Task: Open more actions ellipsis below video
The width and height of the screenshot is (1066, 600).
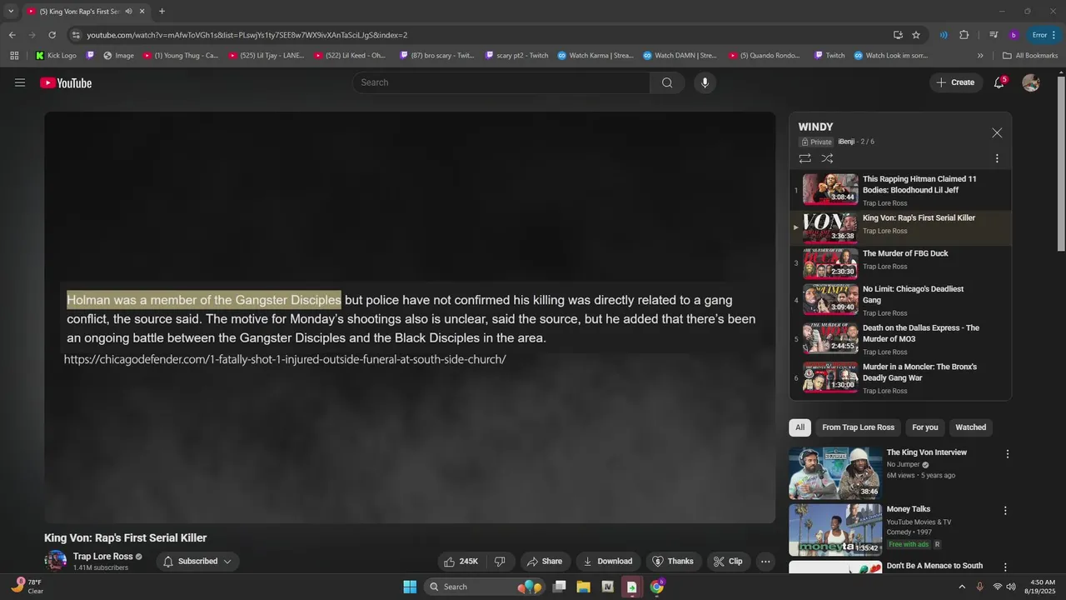Action: click(765, 562)
